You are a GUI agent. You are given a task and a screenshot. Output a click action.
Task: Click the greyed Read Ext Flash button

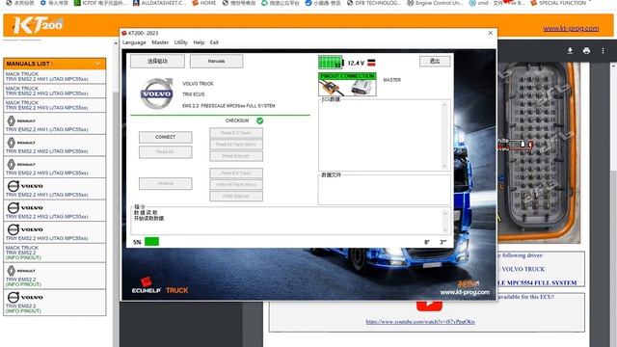[235, 133]
